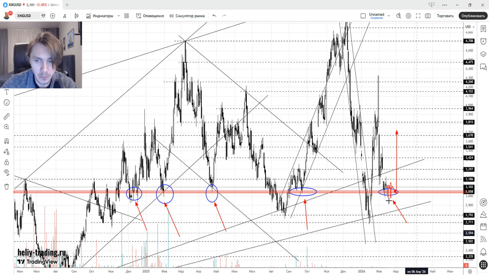Open the chart type candlestick selector

point(76,16)
